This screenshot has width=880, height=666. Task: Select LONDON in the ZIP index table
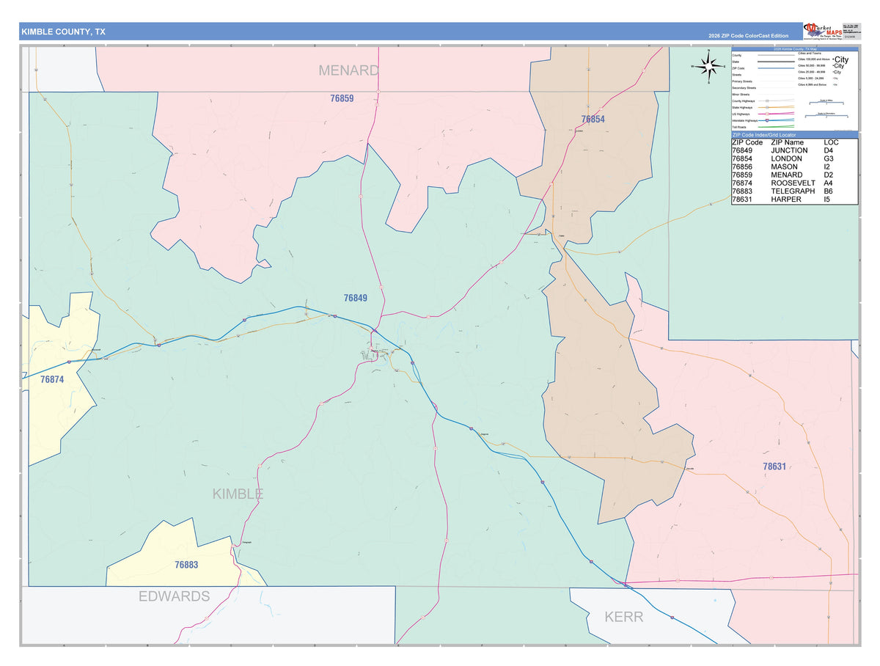786,158
